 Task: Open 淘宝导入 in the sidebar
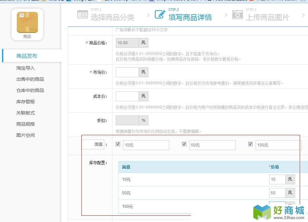(25, 68)
